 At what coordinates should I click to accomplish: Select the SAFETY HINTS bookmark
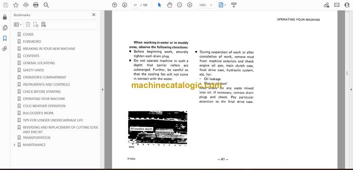tap(33, 70)
